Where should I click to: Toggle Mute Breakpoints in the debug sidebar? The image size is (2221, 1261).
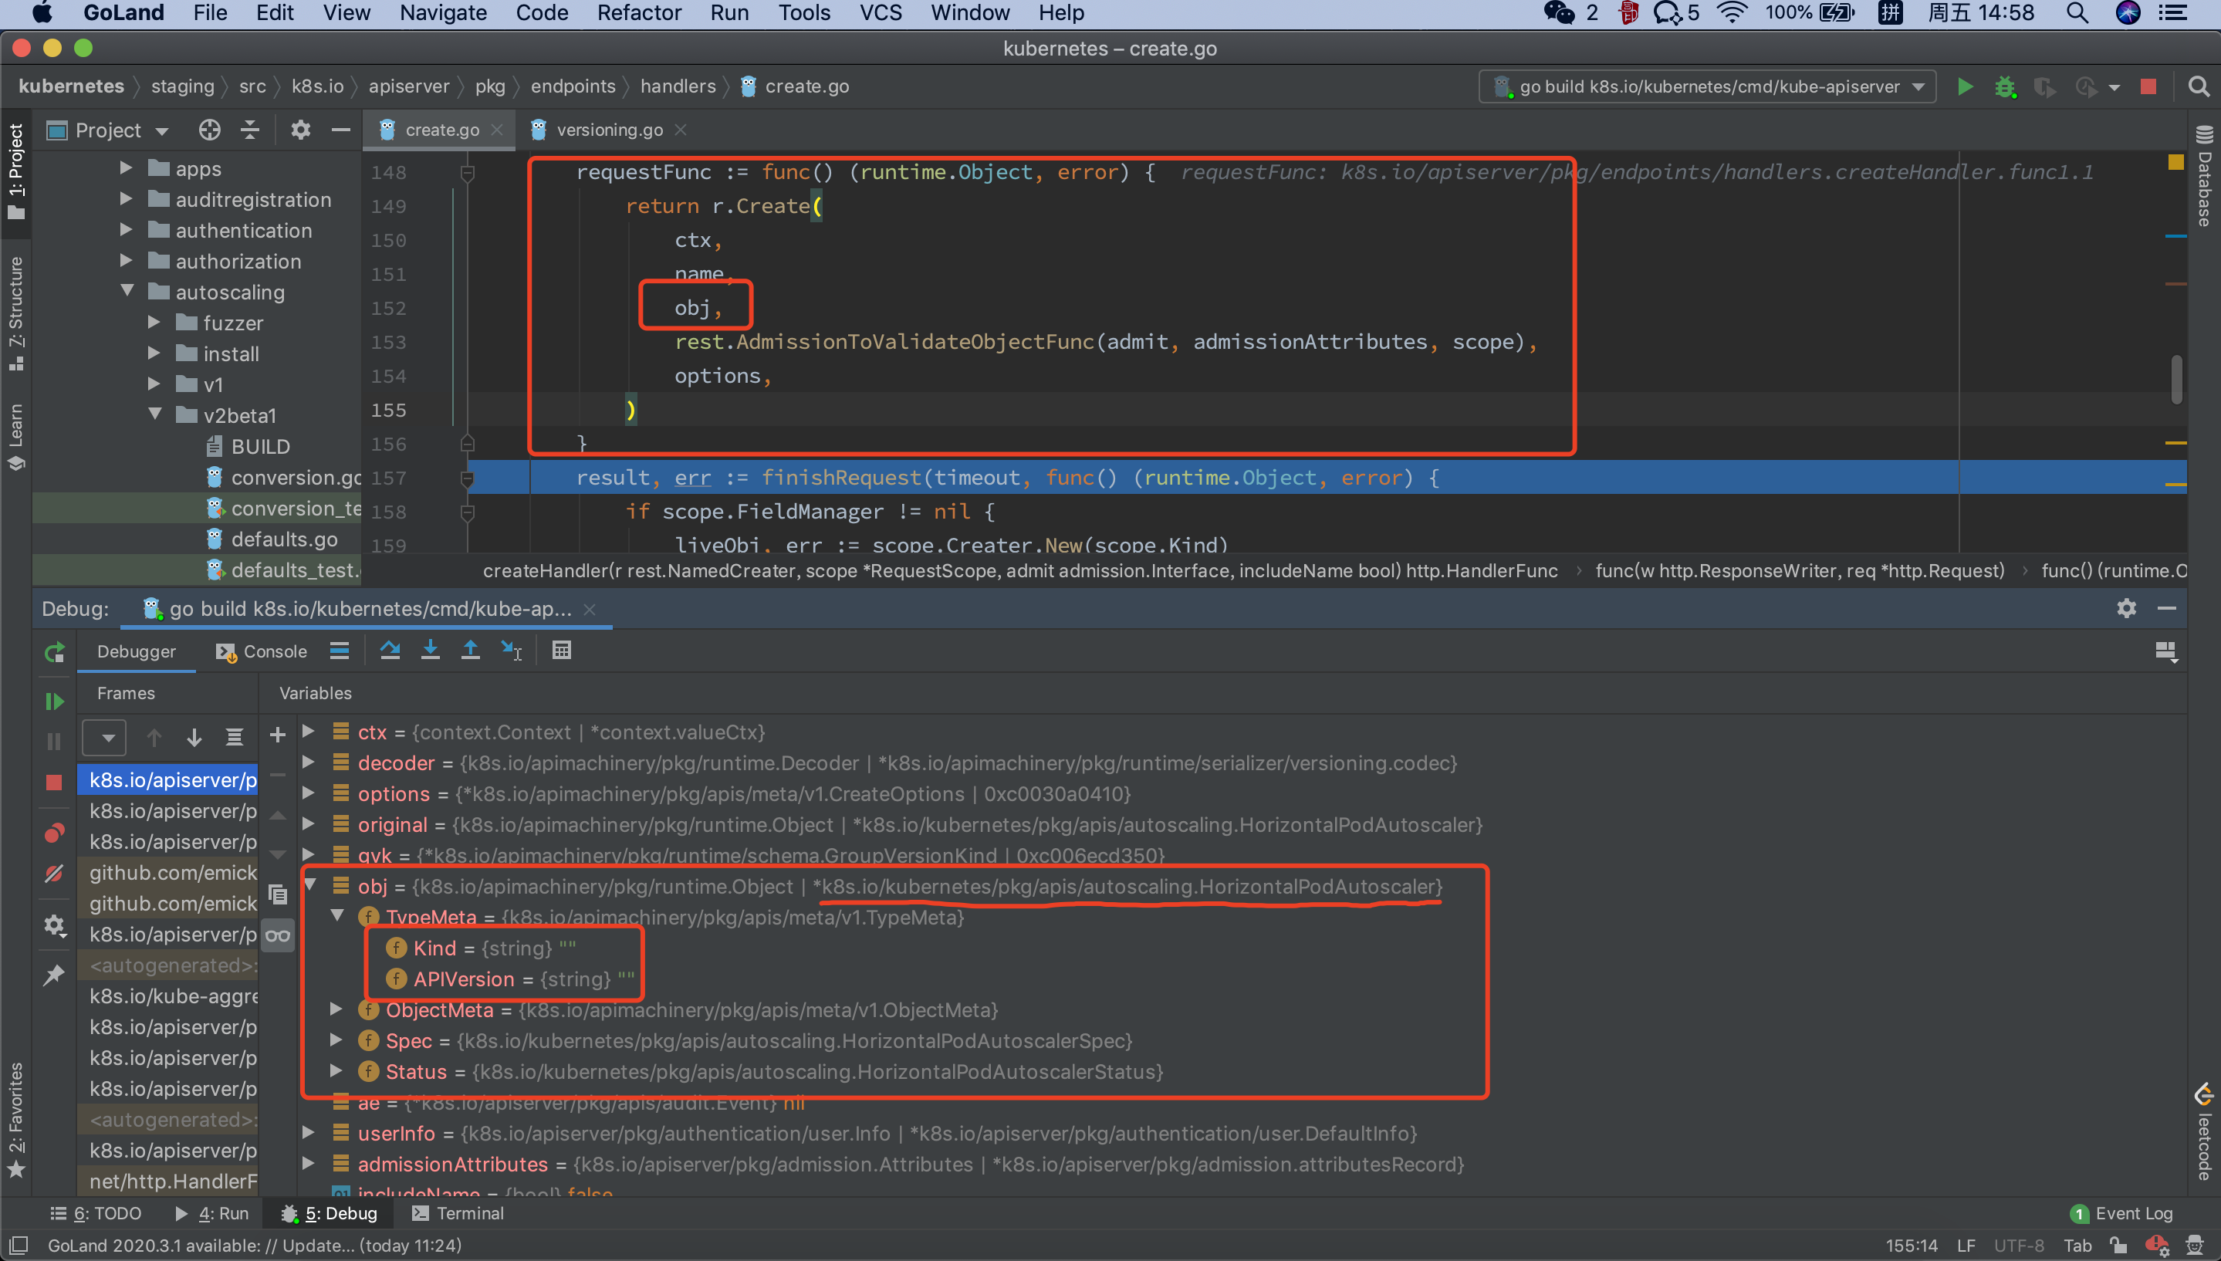click(x=54, y=873)
